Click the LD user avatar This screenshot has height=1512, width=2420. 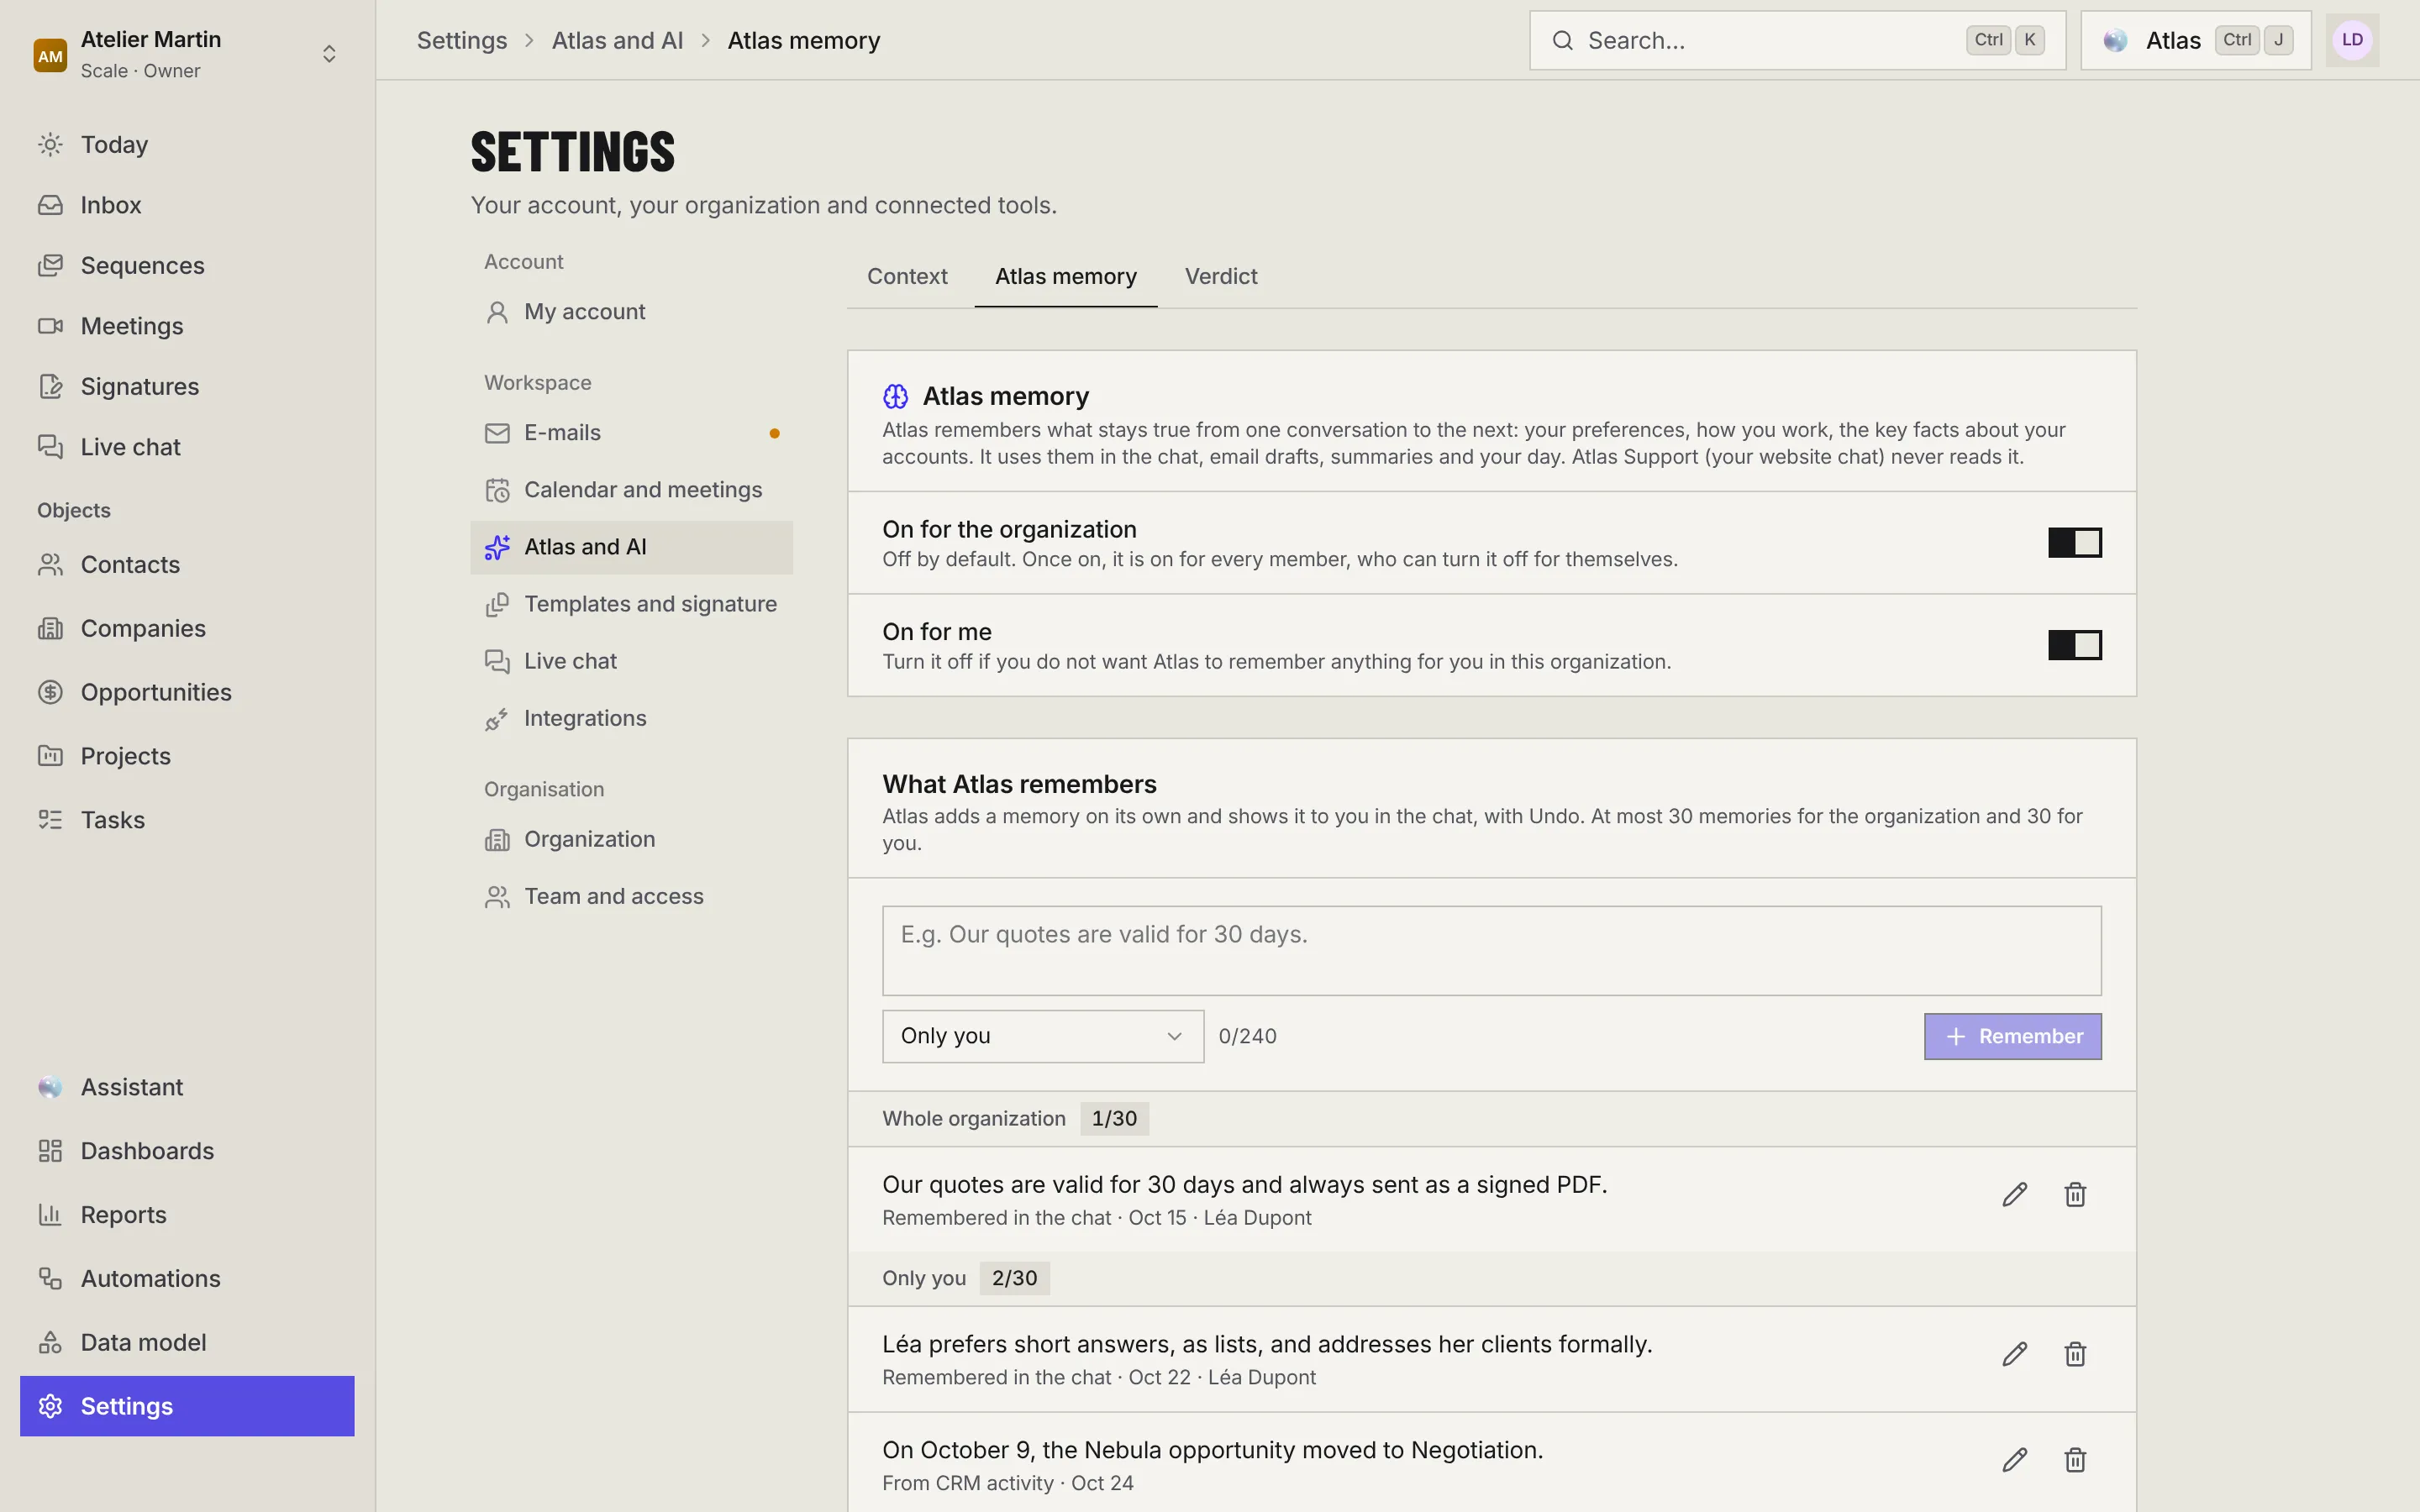click(2352, 40)
